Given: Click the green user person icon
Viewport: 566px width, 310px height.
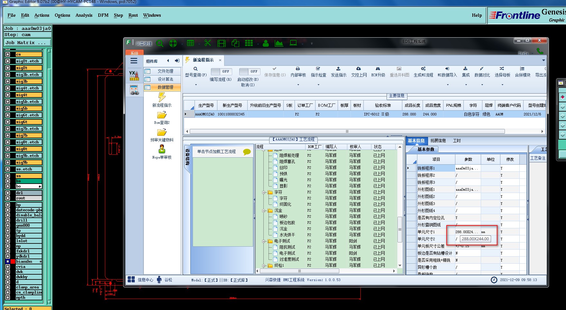Looking at the screenshot, I should click(266, 43).
